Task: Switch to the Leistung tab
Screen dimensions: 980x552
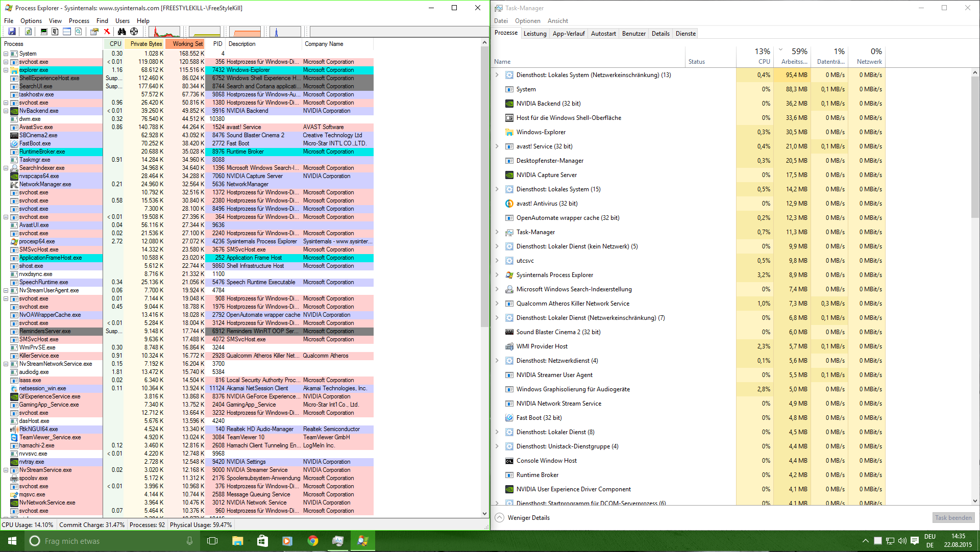Action: coord(534,34)
